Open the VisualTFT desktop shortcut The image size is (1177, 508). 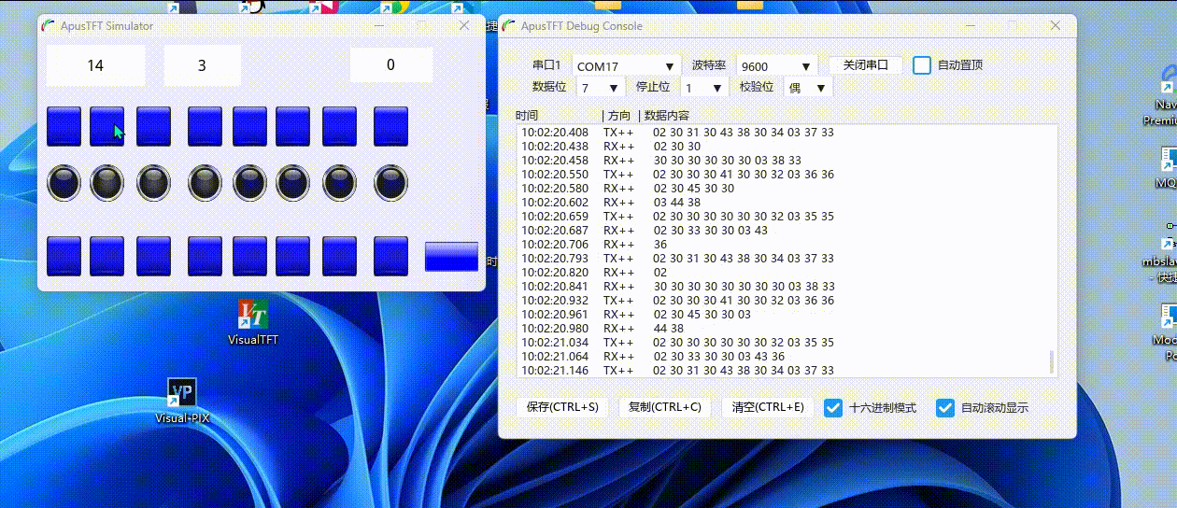click(x=253, y=322)
